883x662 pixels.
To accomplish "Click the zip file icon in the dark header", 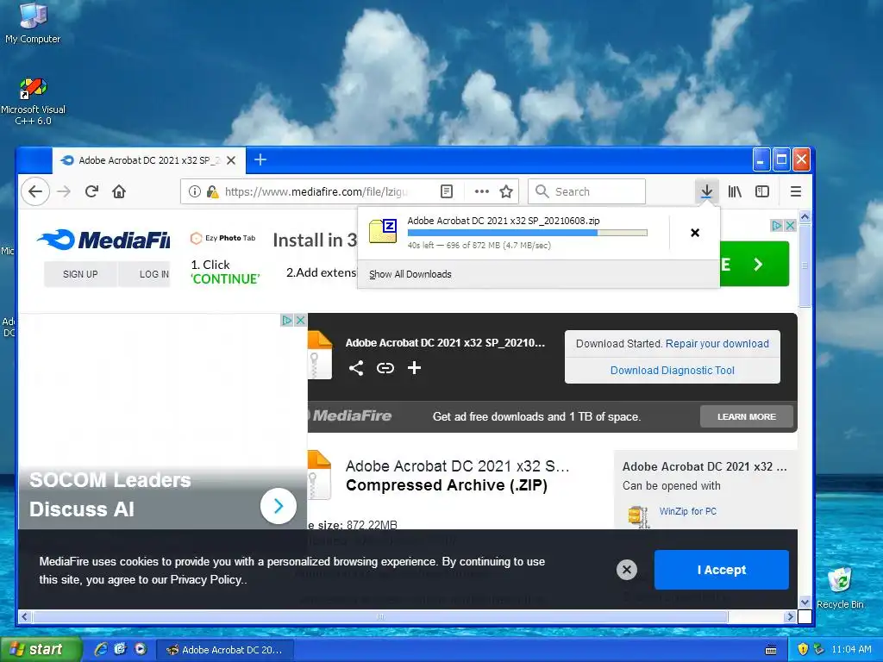I will (320, 354).
